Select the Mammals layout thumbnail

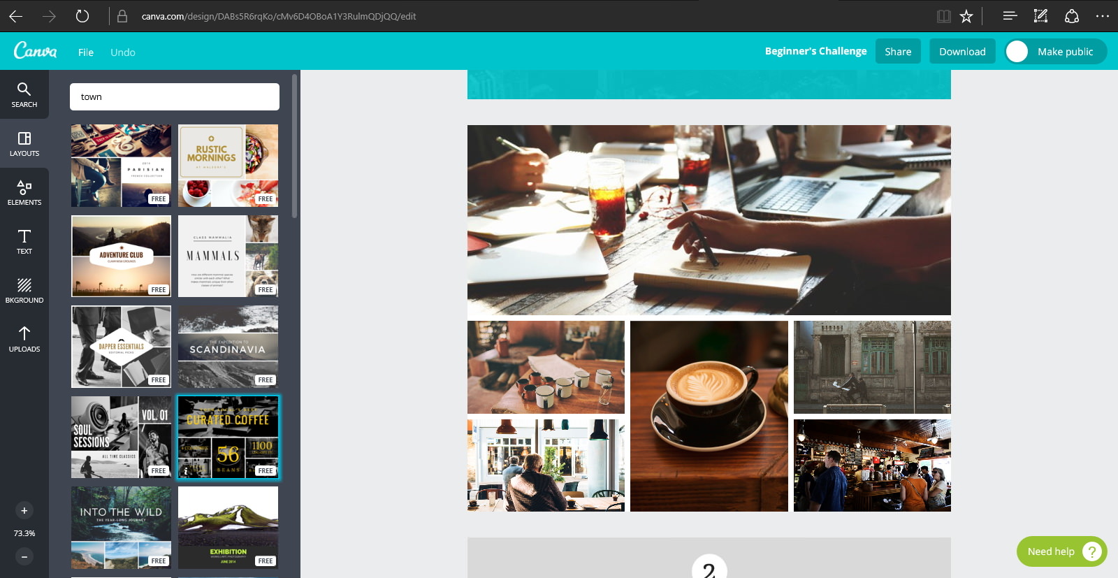click(x=228, y=256)
